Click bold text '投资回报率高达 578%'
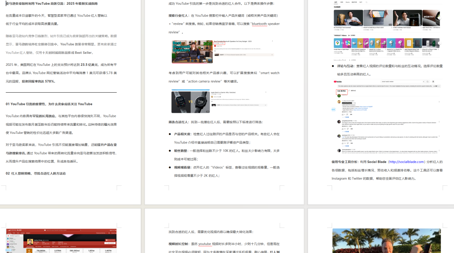This screenshot has height=253, width=454. [38, 81]
